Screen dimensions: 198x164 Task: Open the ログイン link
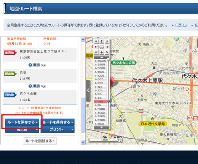pos(181,25)
